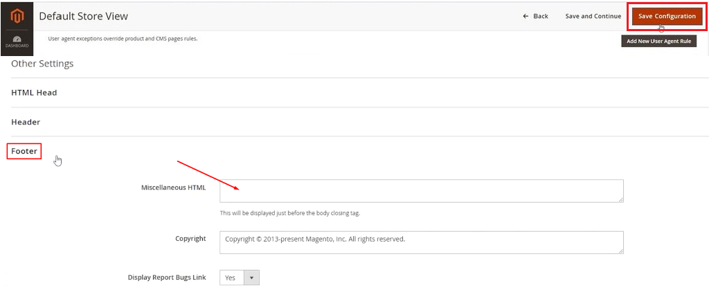Click the Add New User Agent Rule button

(x=658, y=42)
